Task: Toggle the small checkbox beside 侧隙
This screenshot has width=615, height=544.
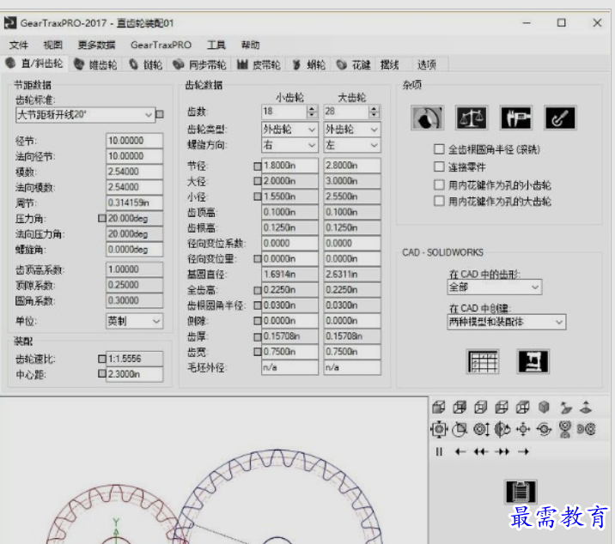Action: [258, 321]
